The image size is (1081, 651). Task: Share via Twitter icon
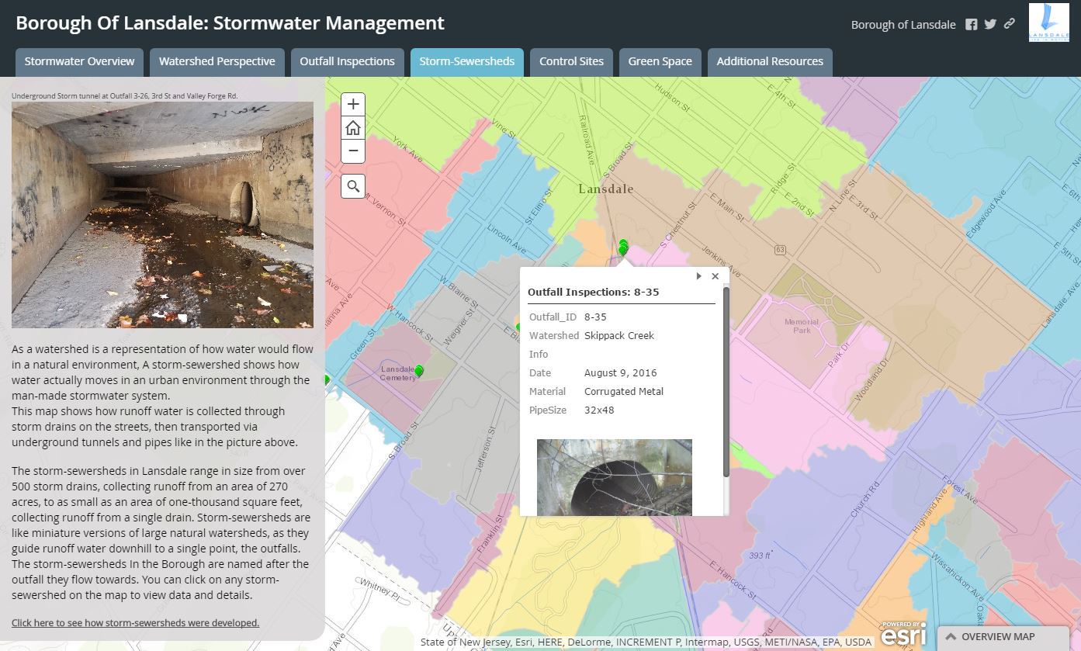(990, 24)
